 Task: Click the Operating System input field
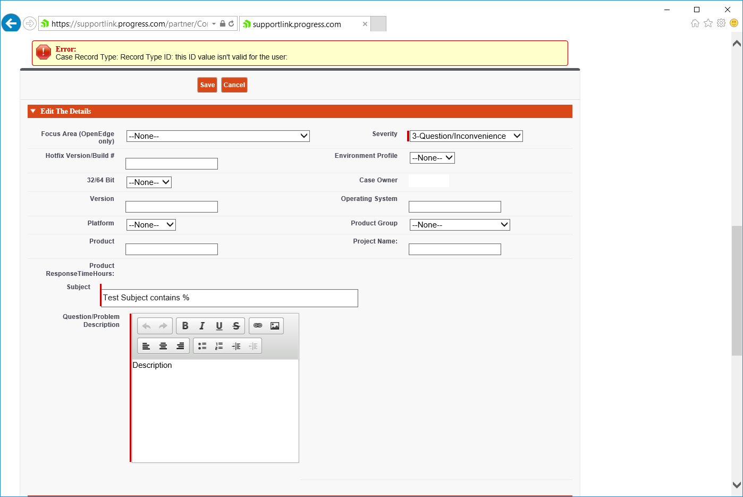coord(455,207)
